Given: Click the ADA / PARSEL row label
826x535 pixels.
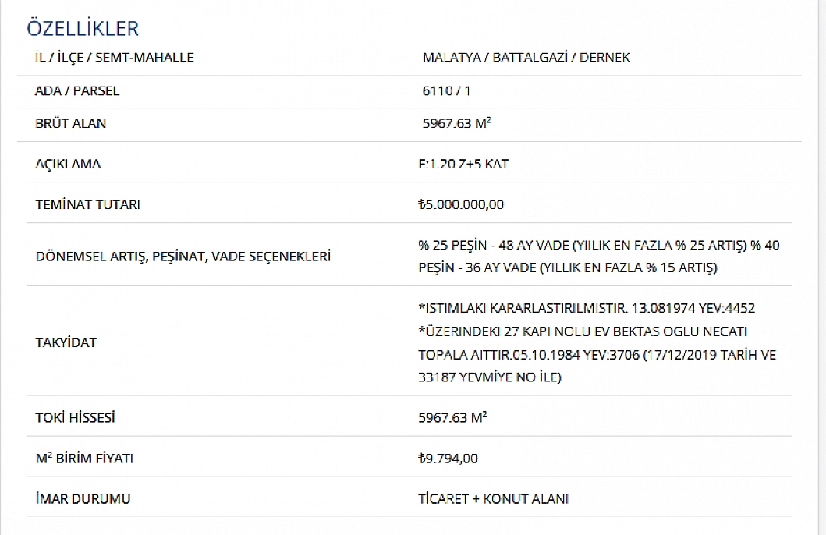Looking at the screenshot, I should click(77, 91).
